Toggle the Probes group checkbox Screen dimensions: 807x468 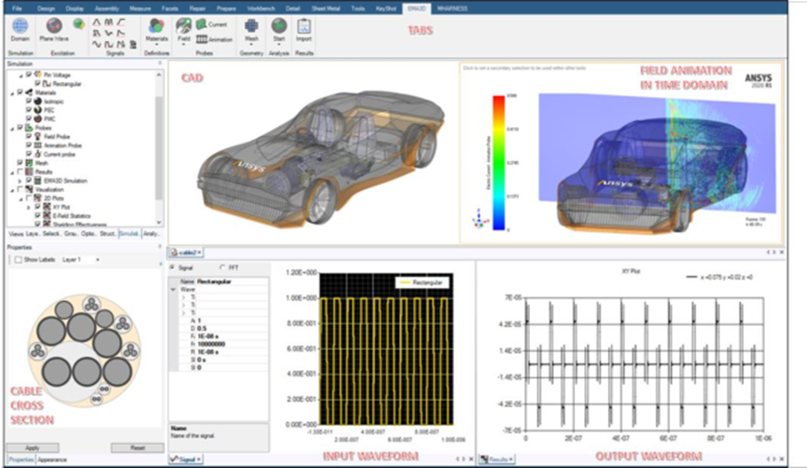pyautogui.click(x=21, y=128)
